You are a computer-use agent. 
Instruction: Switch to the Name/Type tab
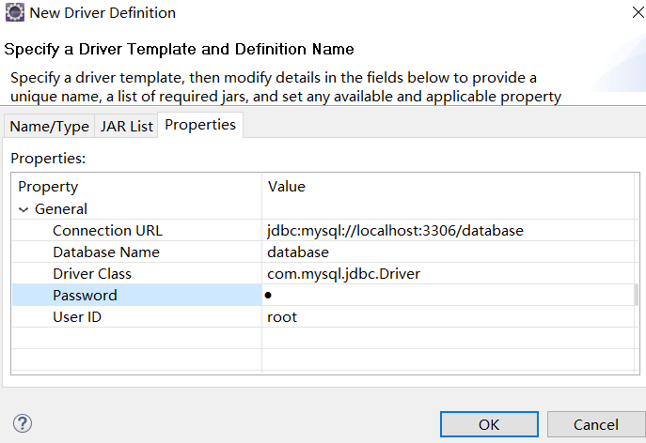[49, 127]
